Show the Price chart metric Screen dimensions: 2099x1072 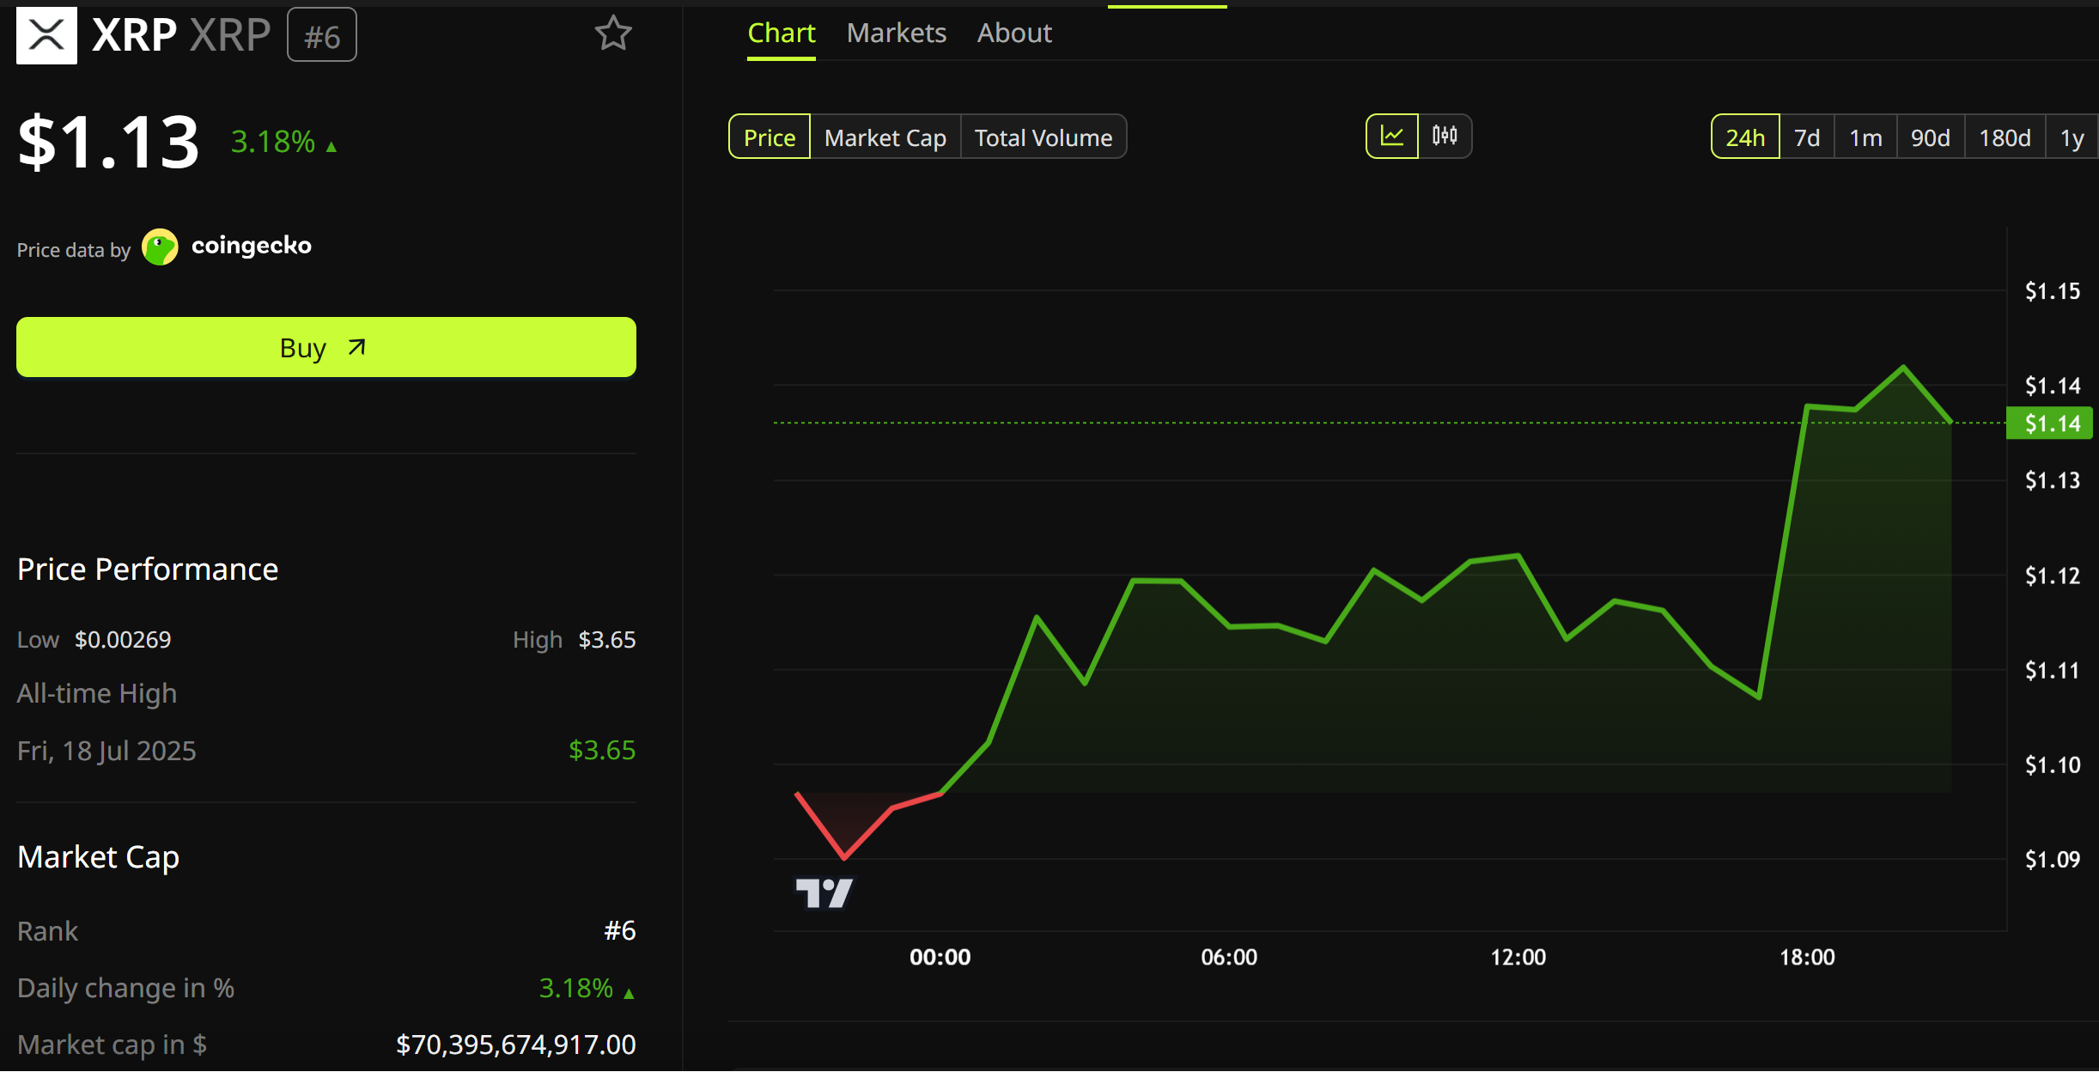click(770, 137)
